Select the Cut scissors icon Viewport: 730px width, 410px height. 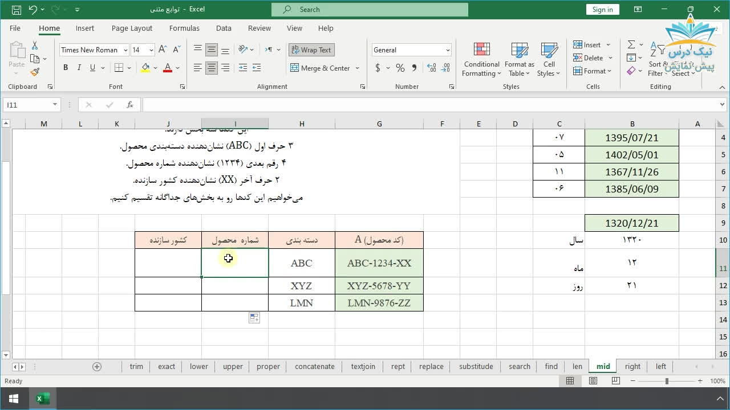tap(35, 46)
